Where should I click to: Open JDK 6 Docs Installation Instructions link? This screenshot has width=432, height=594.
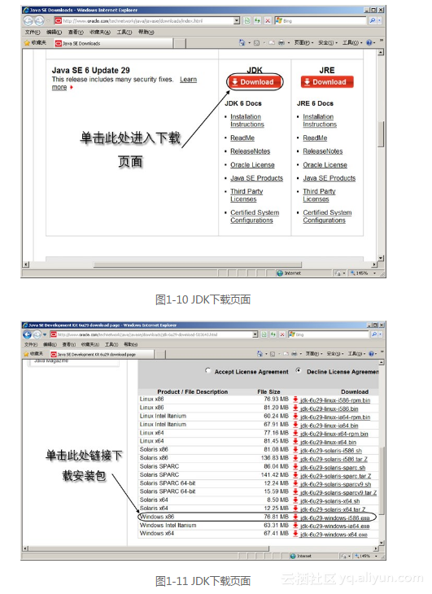247,120
